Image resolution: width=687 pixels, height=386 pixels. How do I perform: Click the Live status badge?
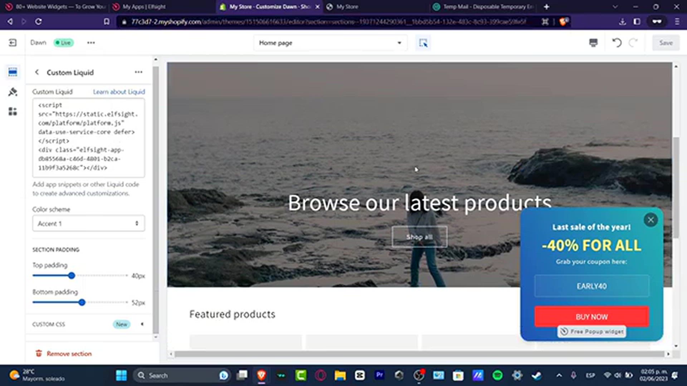click(64, 43)
